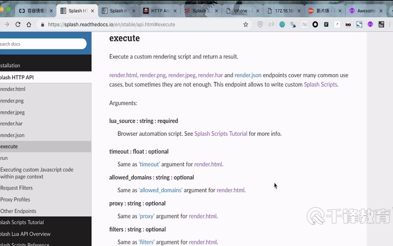Go forward with the arrow button
The height and width of the screenshot is (246, 393).
pyautogui.click(x=7, y=24)
